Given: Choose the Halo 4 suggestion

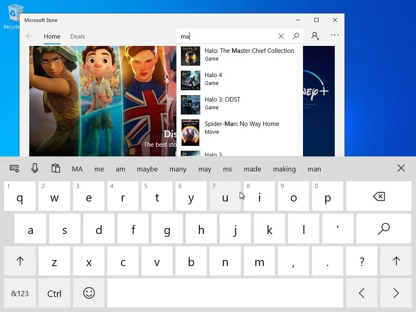Looking at the screenshot, I should 240,80.
